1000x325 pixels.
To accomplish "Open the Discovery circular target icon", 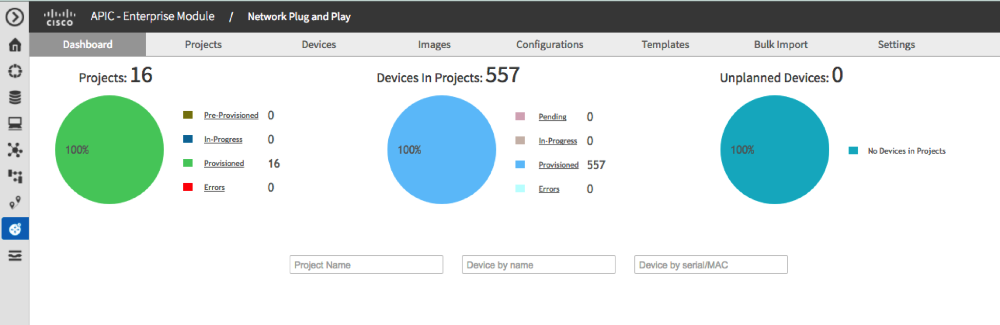I will point(15,71).
